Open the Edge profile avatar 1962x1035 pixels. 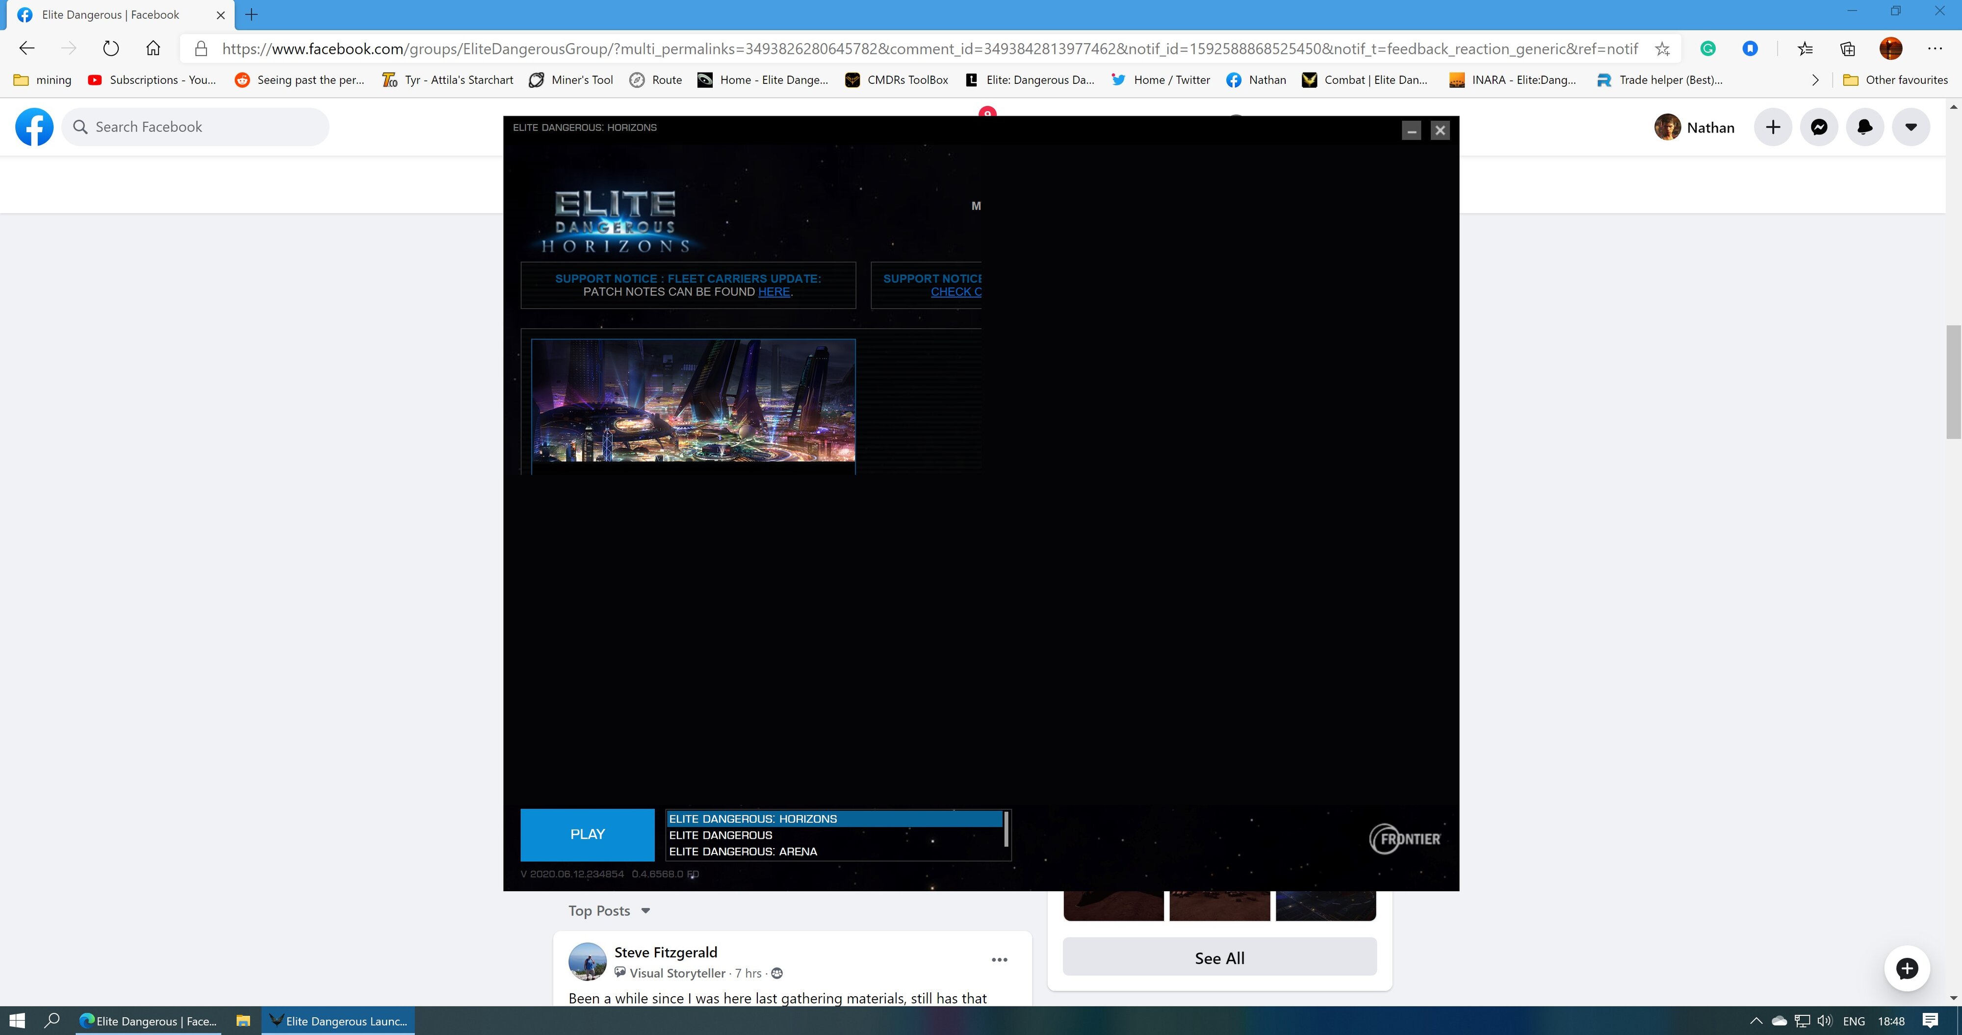(1890, 49)
